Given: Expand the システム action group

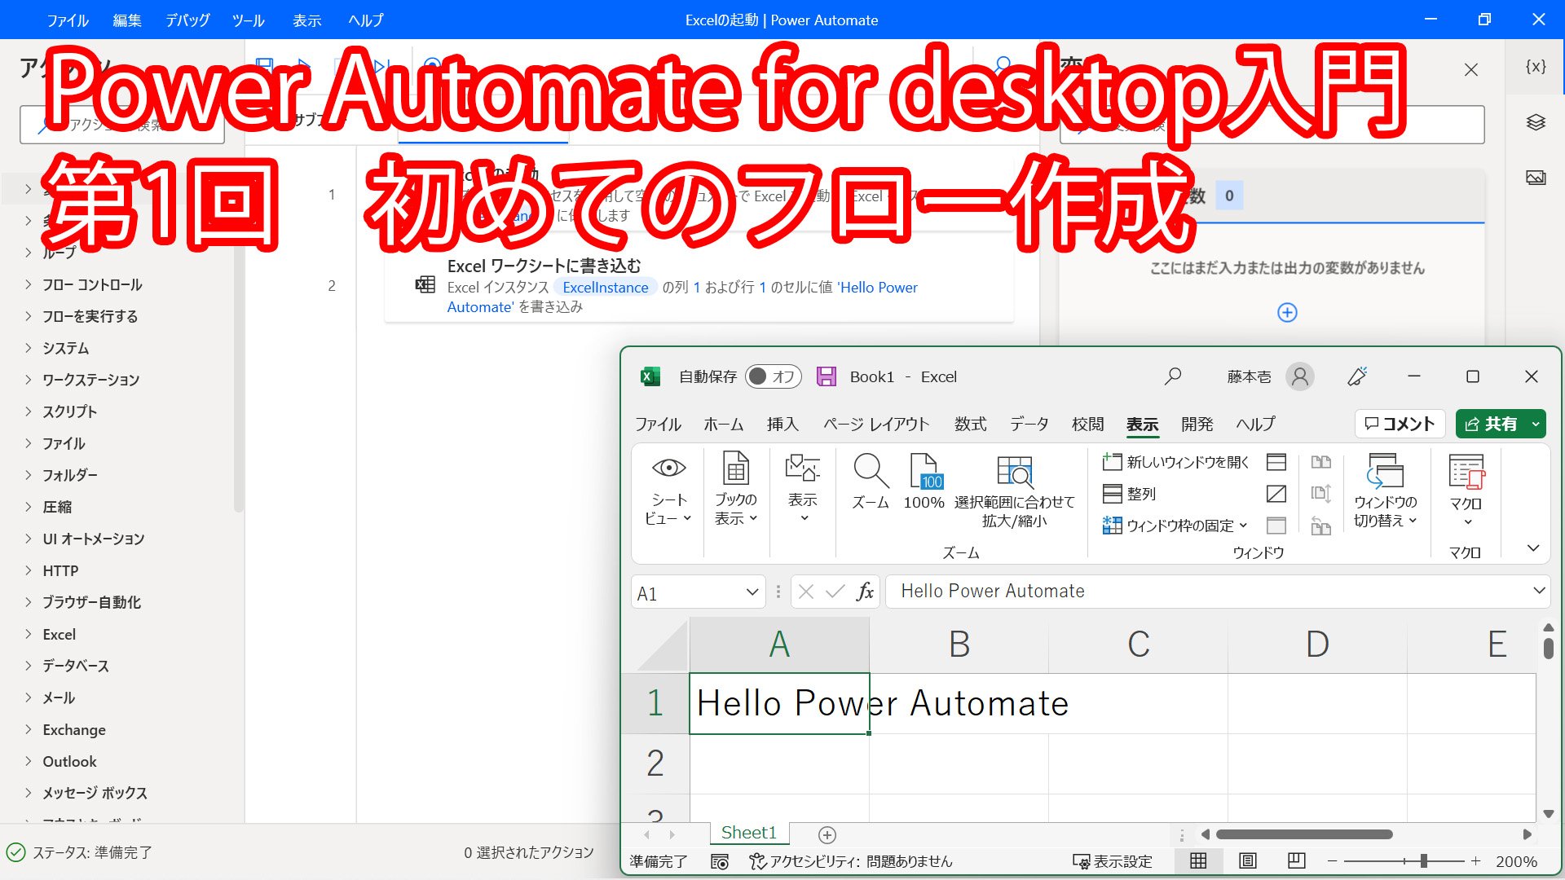Looking at the screenshot, I should click(29, 348).
